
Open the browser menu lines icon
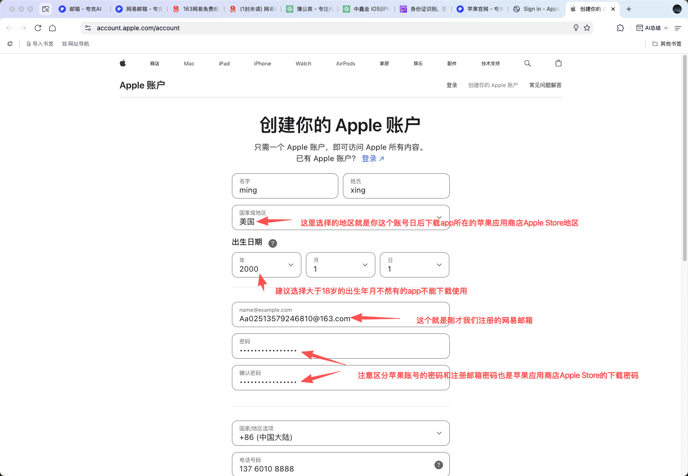click(678, 28)
